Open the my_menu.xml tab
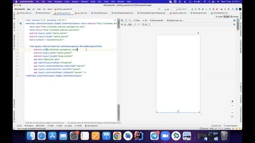The width and height of the screenshot is (255, 143). click(82, 13)
